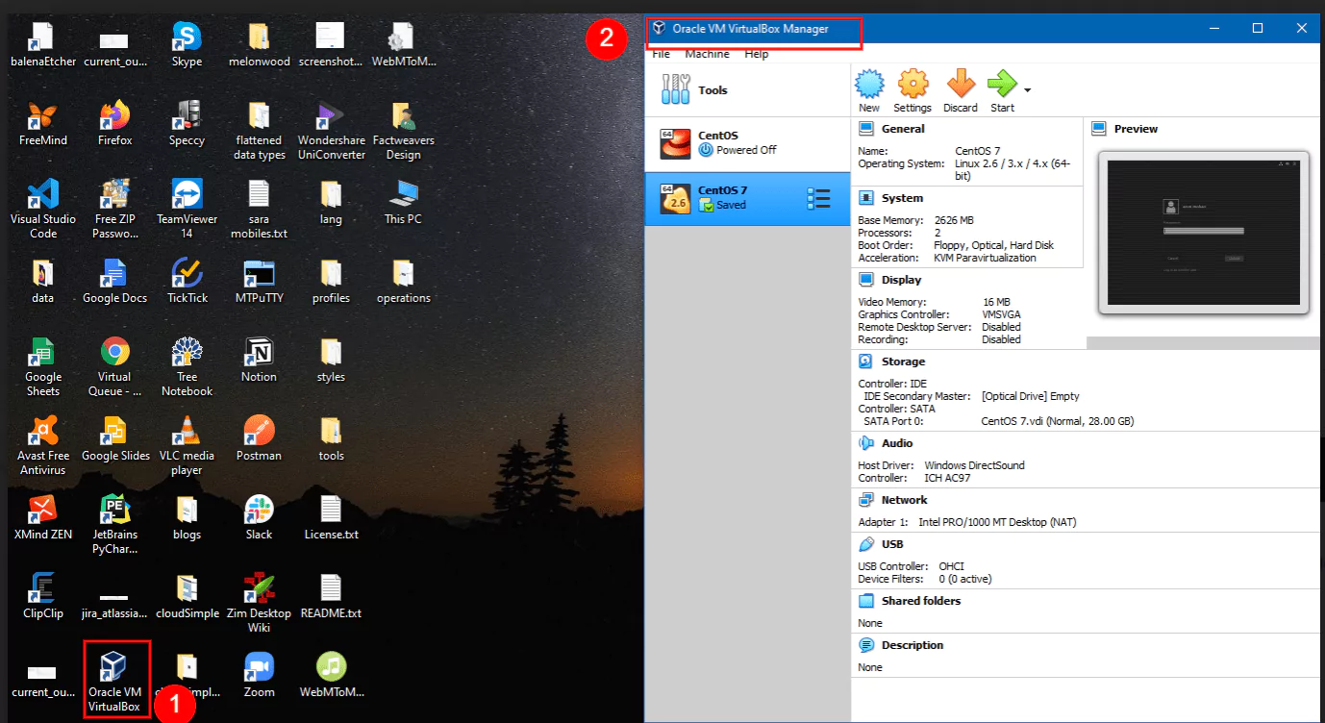Select the powered off CentOS machine
Screen dimensions: 1325x723
[747, 143]
